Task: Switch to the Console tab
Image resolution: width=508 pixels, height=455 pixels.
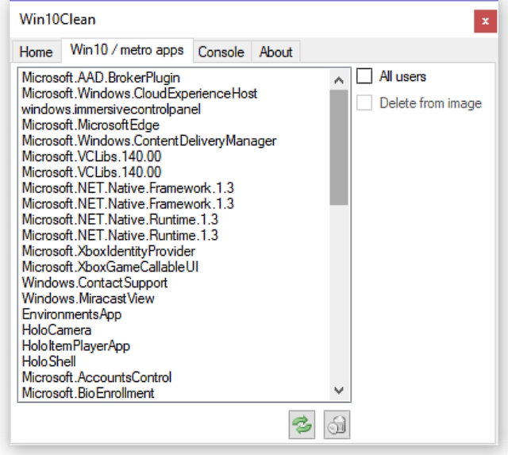Action: [221, 52]
